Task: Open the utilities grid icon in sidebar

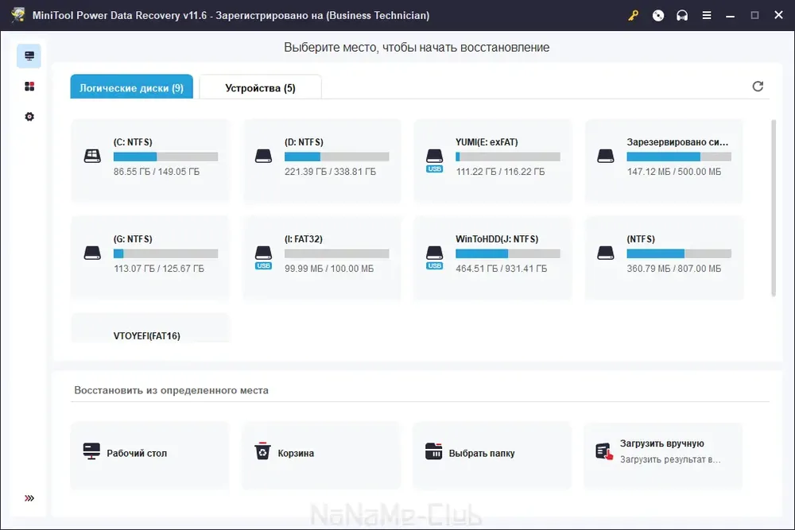Action: 29,87
